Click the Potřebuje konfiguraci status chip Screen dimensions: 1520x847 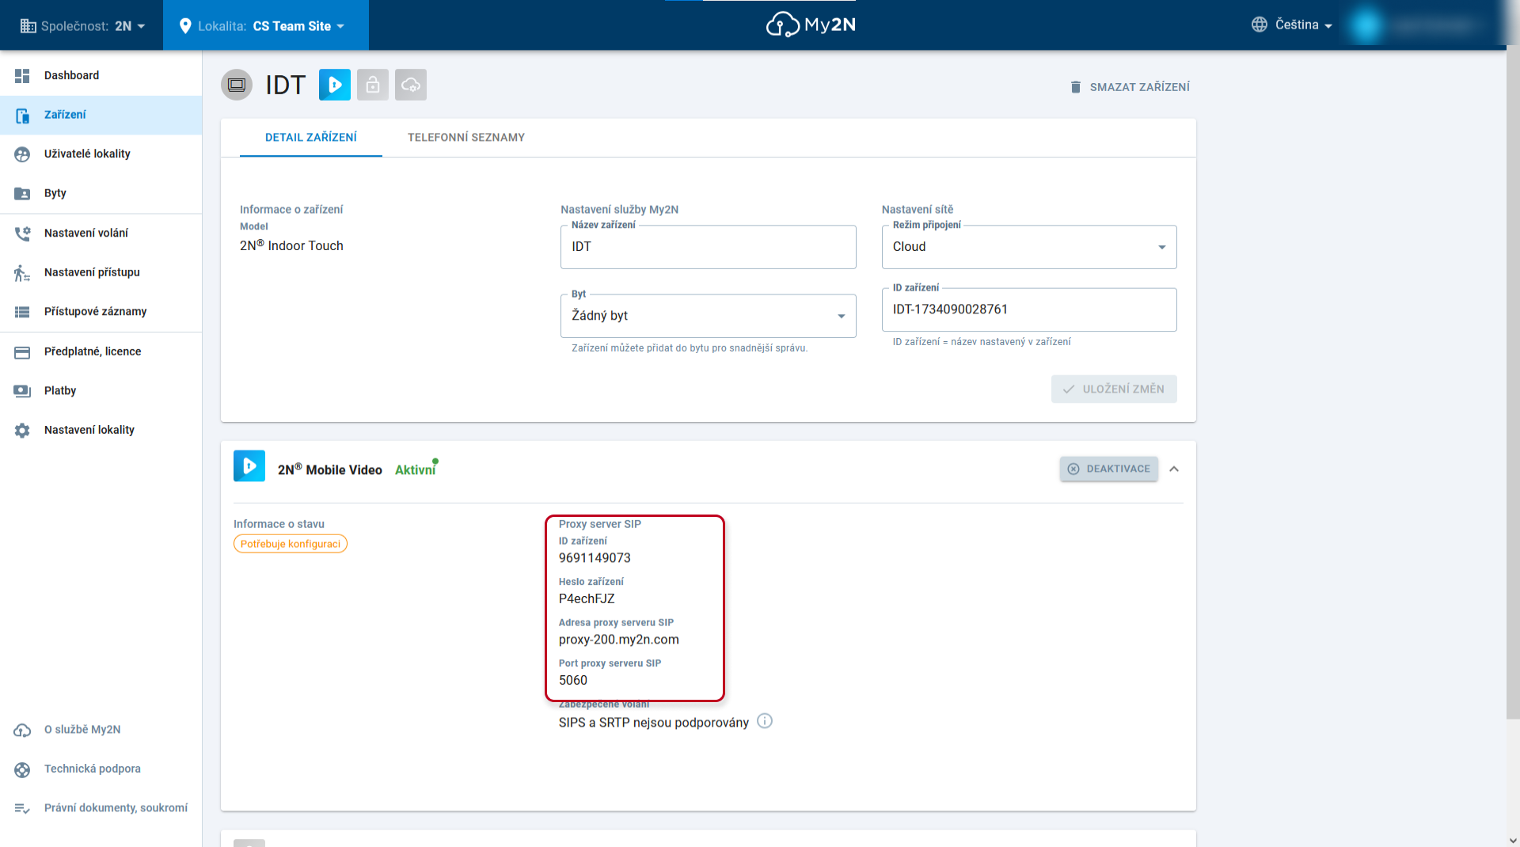(291, 545)
